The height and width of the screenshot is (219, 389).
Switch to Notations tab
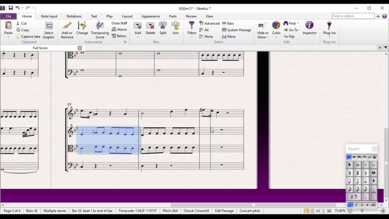click(x=74, y=16)
